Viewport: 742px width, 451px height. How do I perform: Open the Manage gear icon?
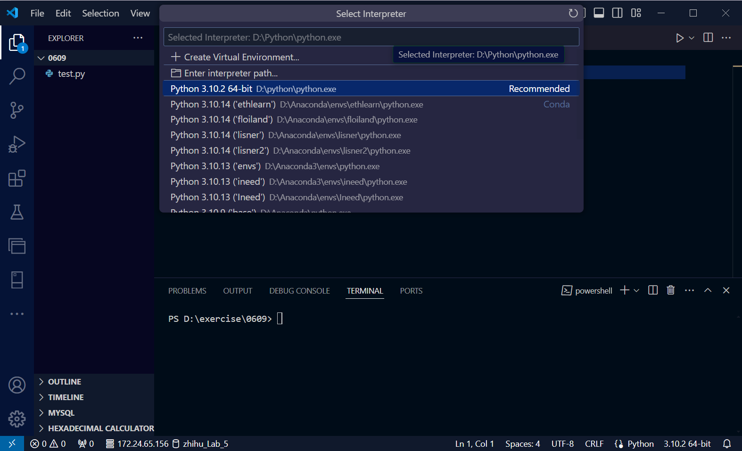point(17,418)
